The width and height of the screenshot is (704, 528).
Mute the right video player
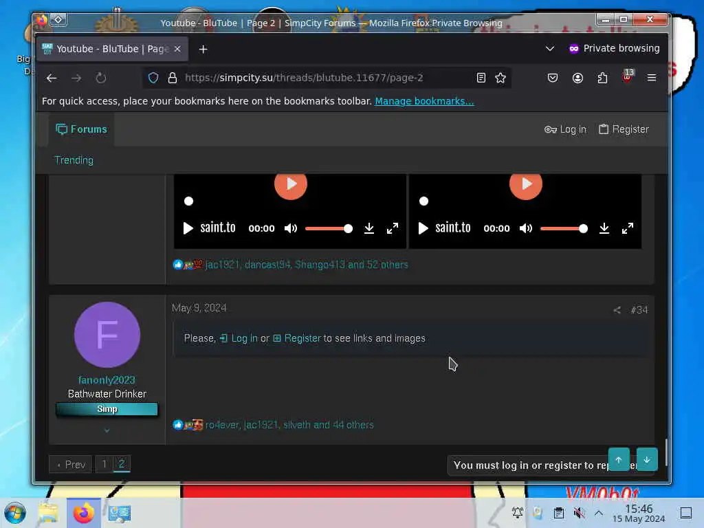pyautogui.click(x=526, y=228)
